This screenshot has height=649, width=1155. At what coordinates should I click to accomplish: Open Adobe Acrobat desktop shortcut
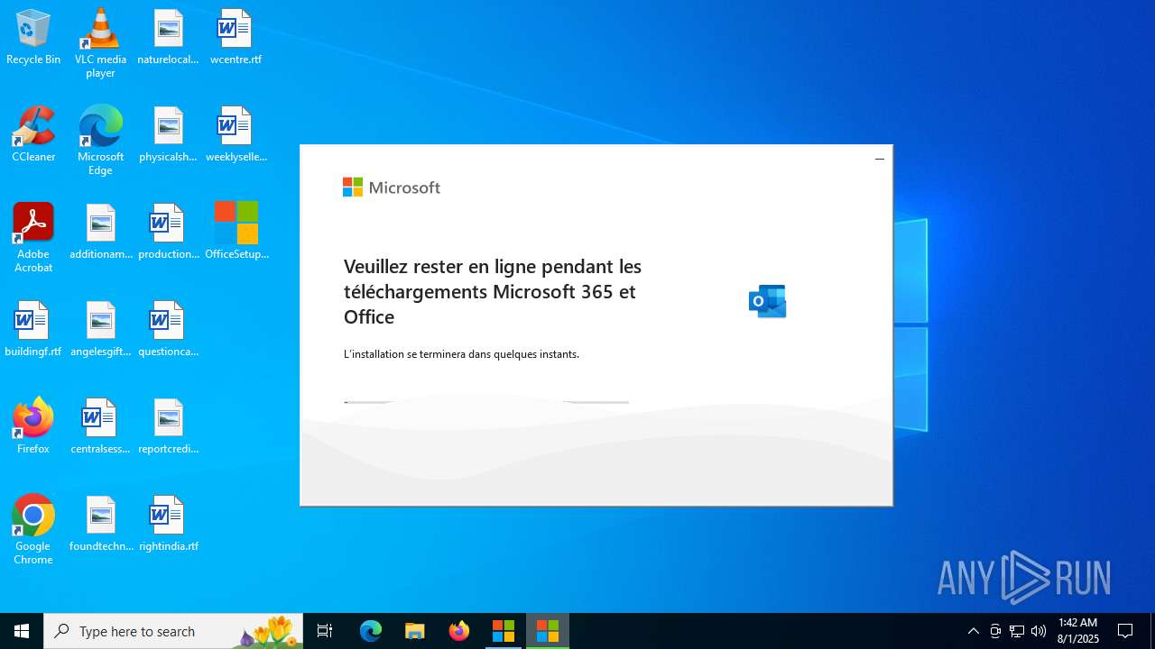pos(33,238)
